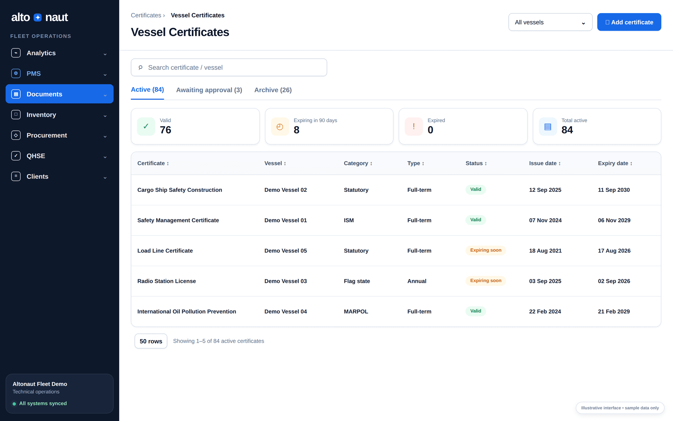
Task: Click the Inventory box icon
Action: pos(16,114)
